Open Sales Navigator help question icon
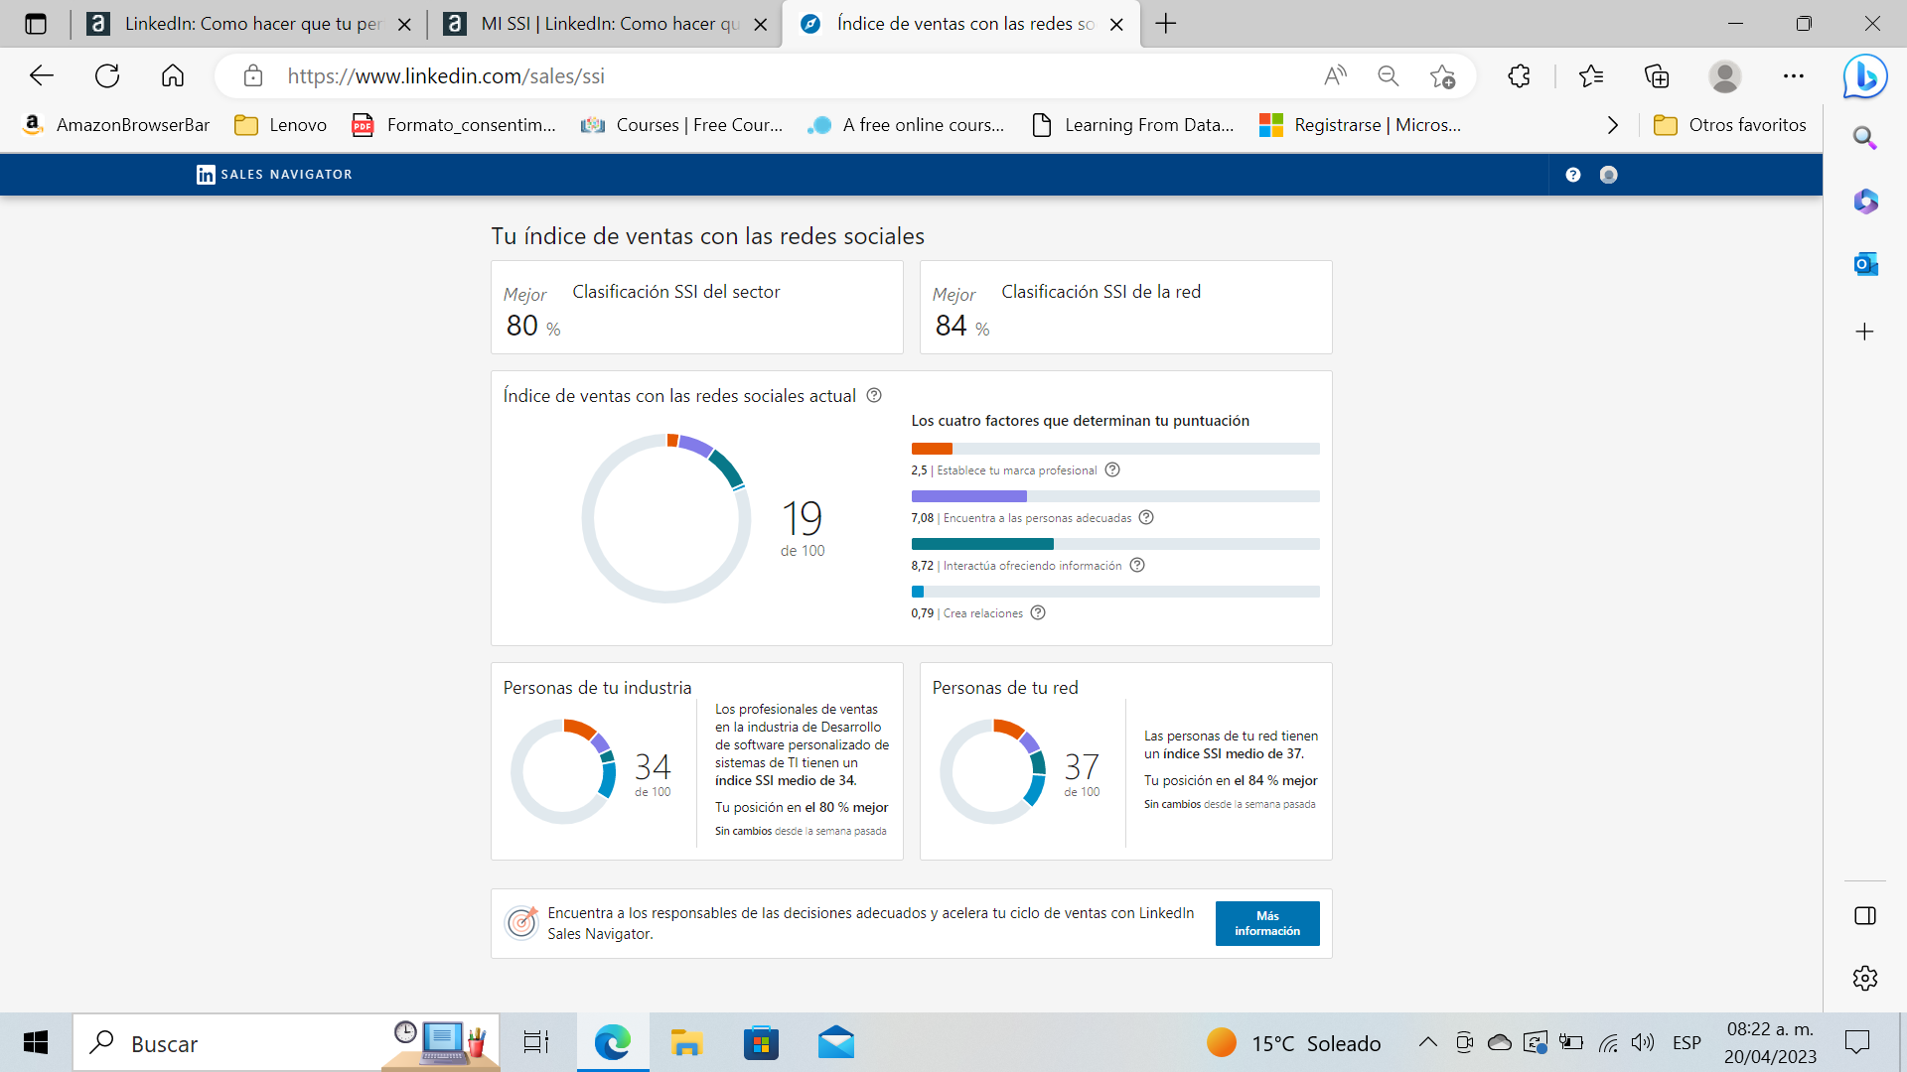Viewport: 1907px width, 1072px height. pyautogui.click(x=1573, y=175)
